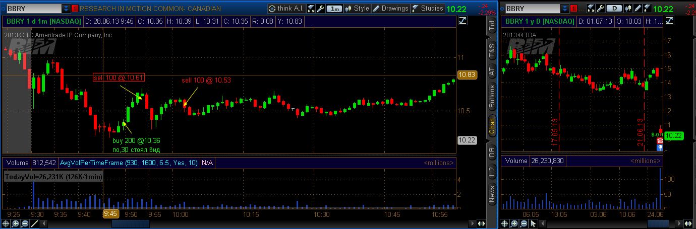Open Style menu in left chart

(357, 8)
